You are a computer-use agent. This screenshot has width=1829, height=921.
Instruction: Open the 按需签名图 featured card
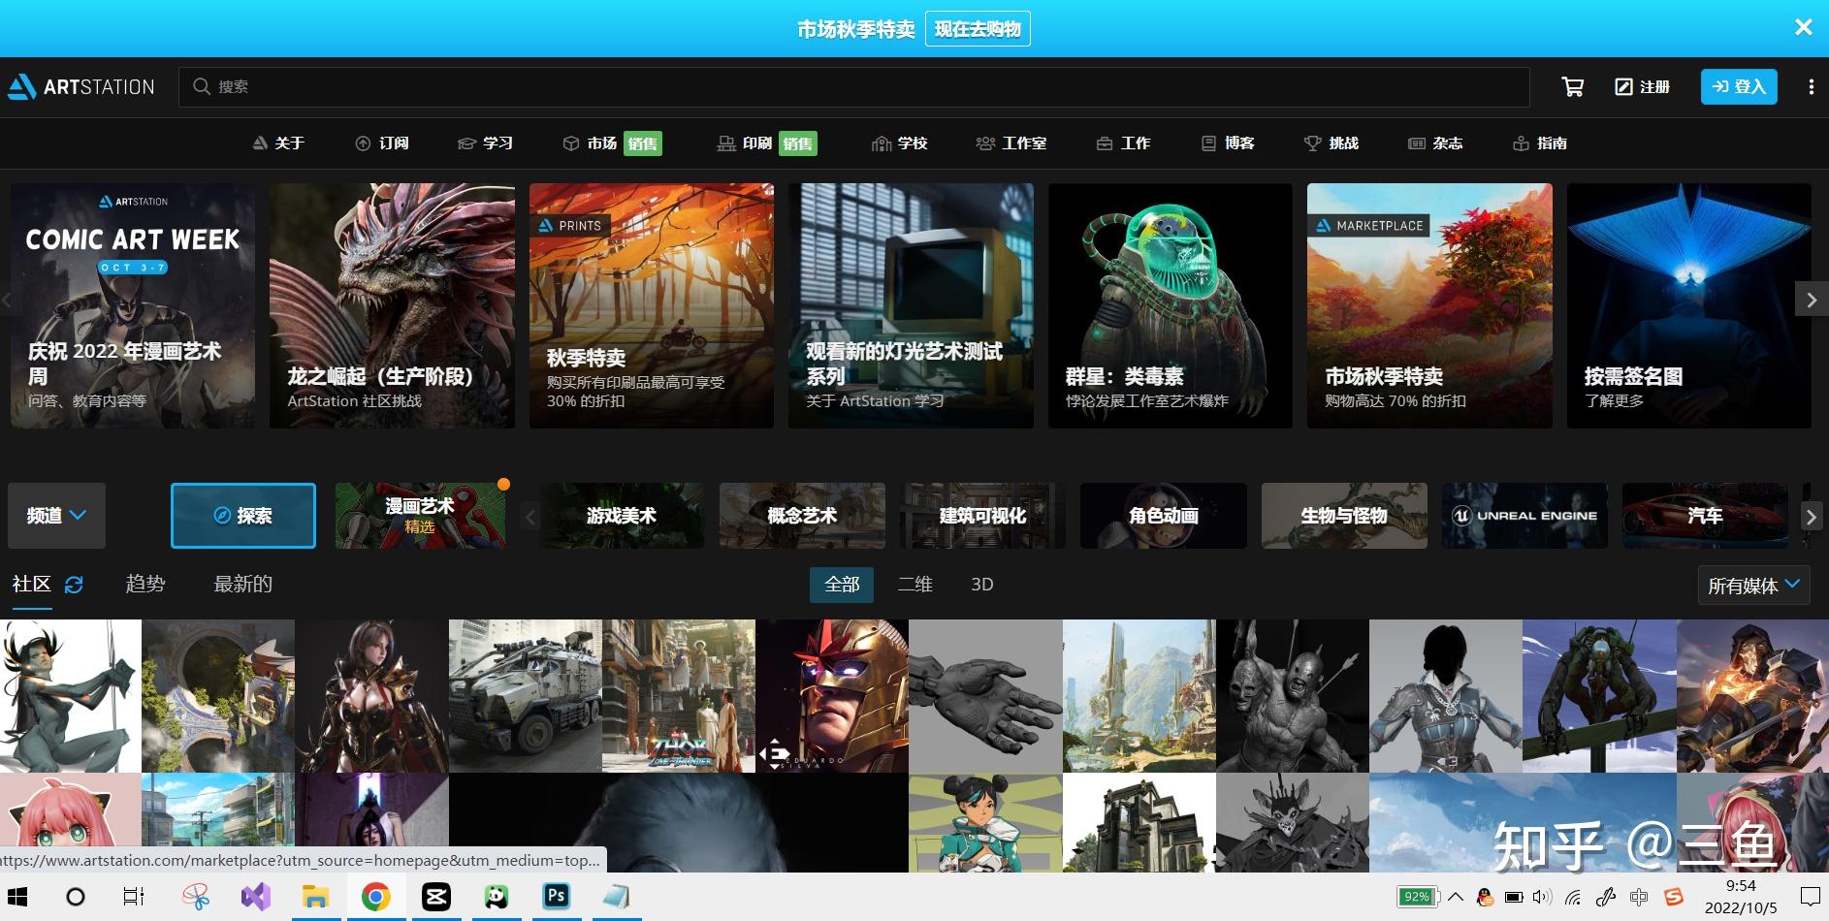coord(1689,305)
